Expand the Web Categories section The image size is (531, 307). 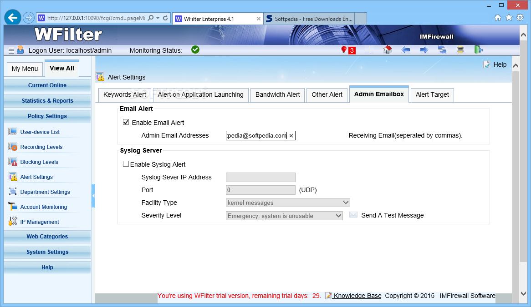47,237
